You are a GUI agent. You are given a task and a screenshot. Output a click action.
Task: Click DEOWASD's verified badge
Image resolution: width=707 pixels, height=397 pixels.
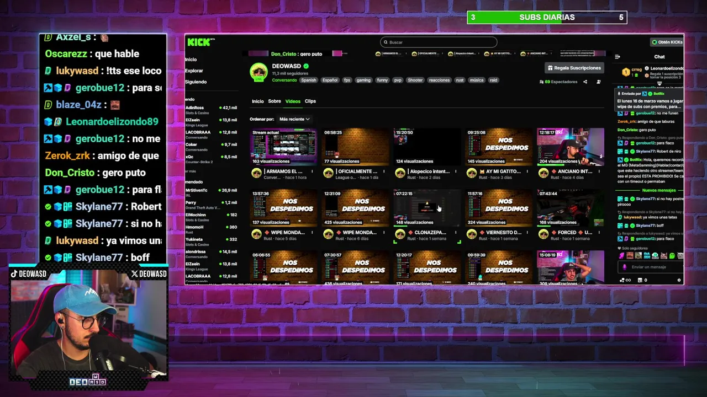click(306, 66)
